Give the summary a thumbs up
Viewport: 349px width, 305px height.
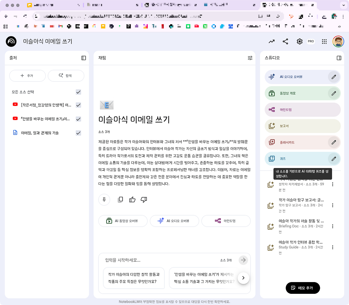(132, 200)
